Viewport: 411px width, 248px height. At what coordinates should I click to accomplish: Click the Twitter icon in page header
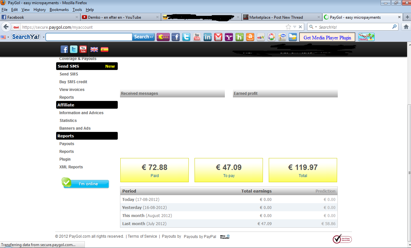coord(74,49)
